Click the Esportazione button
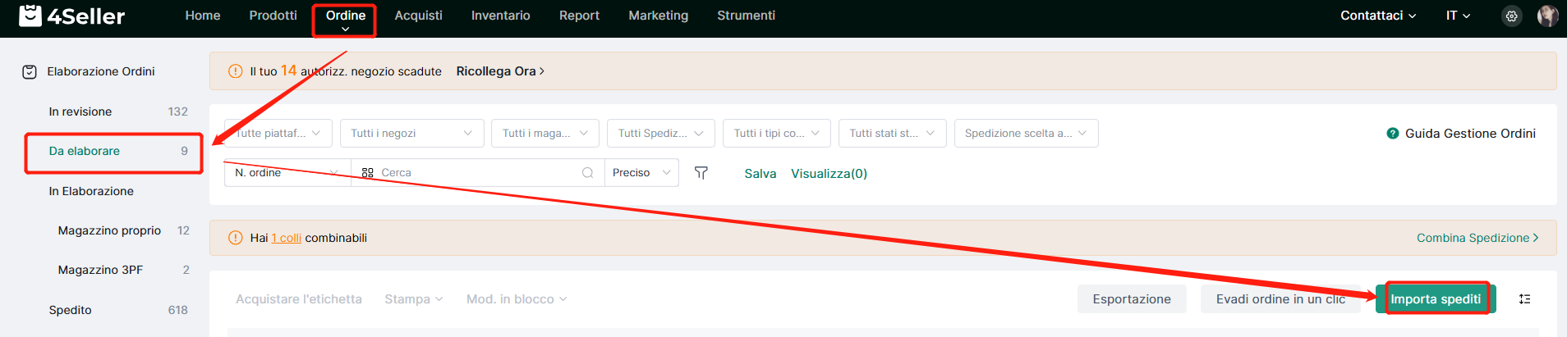Viewport: 1567px width, 337px height. click(1132, 299)
